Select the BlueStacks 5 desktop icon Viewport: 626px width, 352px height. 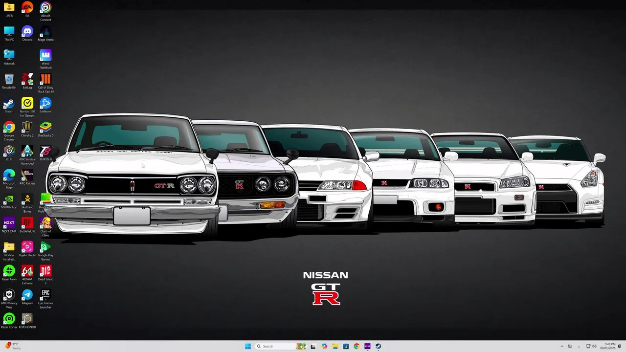coord(45,130)
